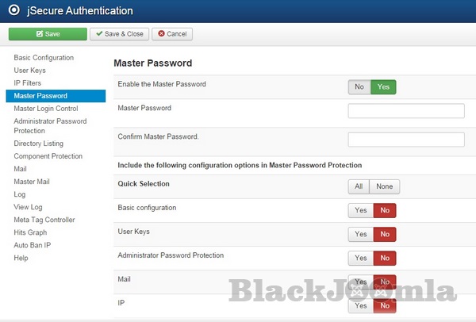Open the Hits Graph page
The image size is (476, 322).
click(x=30, y=232)
